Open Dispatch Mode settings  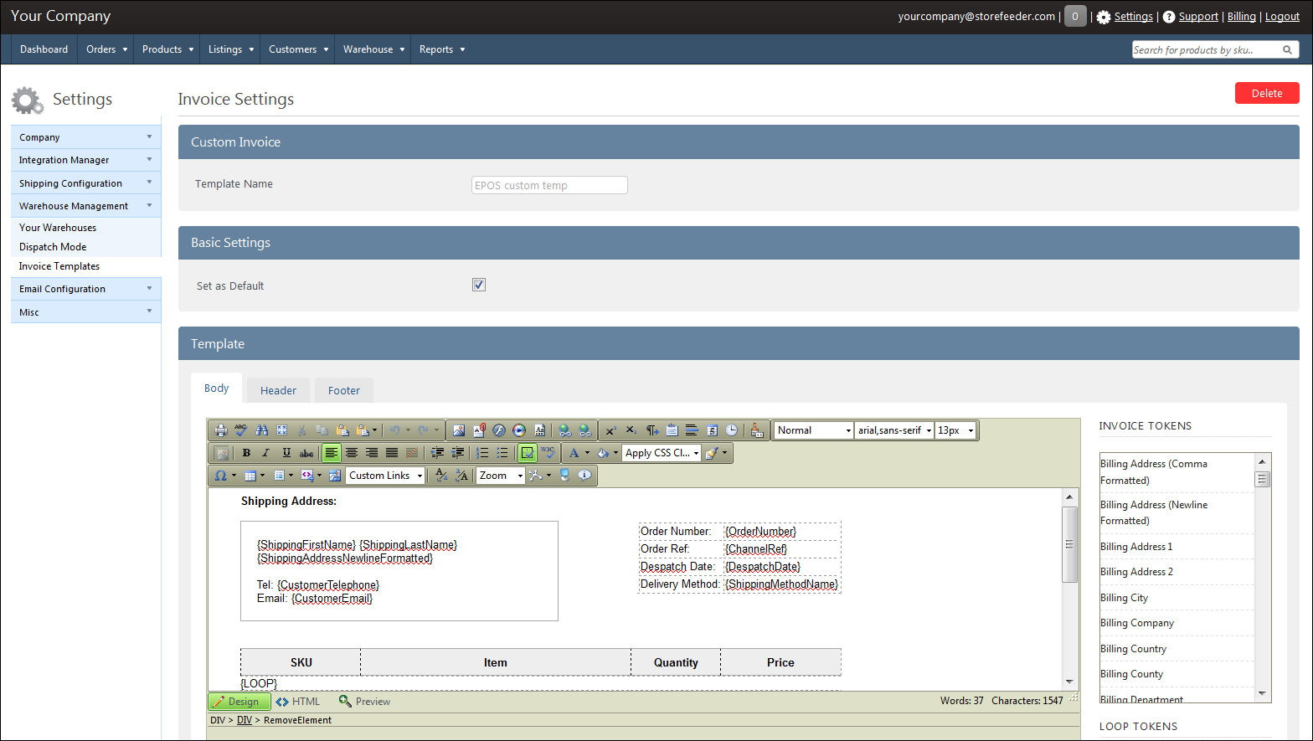(53, 247)
